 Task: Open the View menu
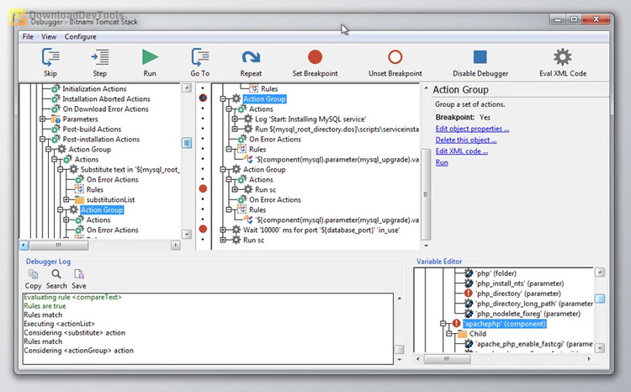click(49, 37)
